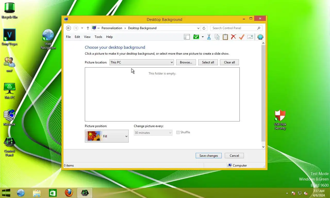Go back with the Back arrow
Image resolution: width=330 pixels, height=198 pixels.
[68, 28]
